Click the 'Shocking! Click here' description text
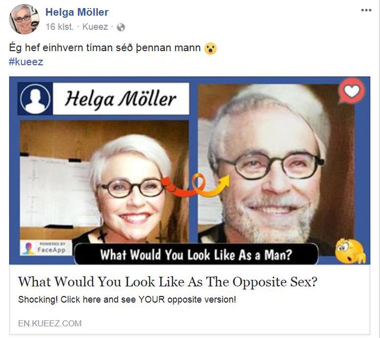The height and width of the screenshot is (338, 380). 127,300
